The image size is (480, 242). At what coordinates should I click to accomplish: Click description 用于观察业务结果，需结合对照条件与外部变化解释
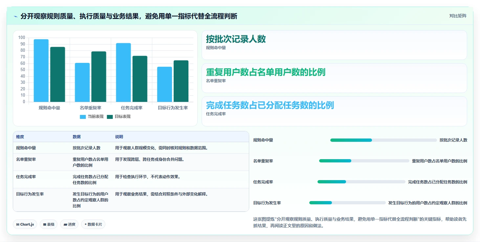click(162, 194)
